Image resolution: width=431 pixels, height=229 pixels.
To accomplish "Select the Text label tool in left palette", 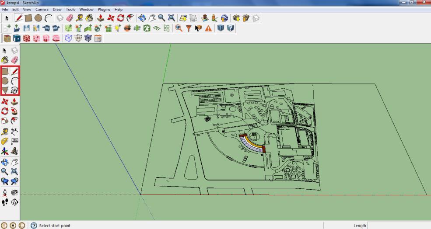I will click(14, 142).
